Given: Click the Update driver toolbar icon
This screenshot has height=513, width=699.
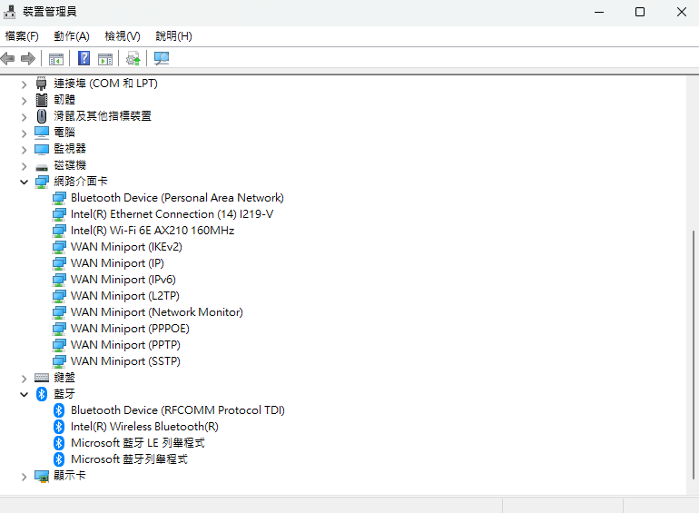Looking at the screenshot, I should click(133, 59).
